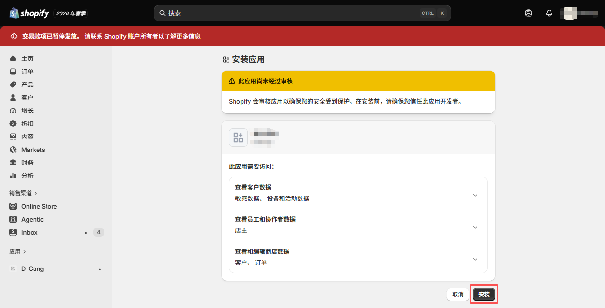Click text 敏感数据、 设备和活动数据

(272, 198)
